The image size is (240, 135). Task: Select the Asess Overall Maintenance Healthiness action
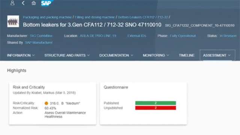(x=65, y=115)
